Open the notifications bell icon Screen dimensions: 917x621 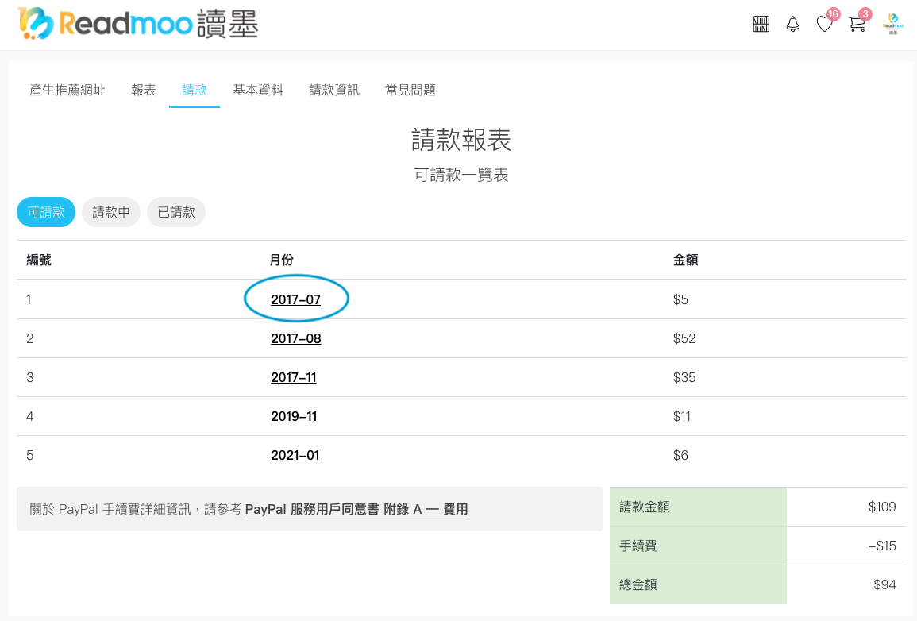(792, 24)
